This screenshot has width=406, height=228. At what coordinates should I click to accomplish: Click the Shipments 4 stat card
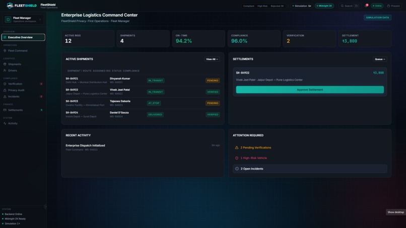143,39
